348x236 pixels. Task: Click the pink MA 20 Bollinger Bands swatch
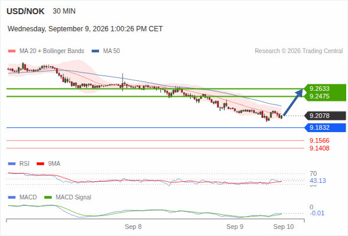pyautogui.click(x=12, y=51)
